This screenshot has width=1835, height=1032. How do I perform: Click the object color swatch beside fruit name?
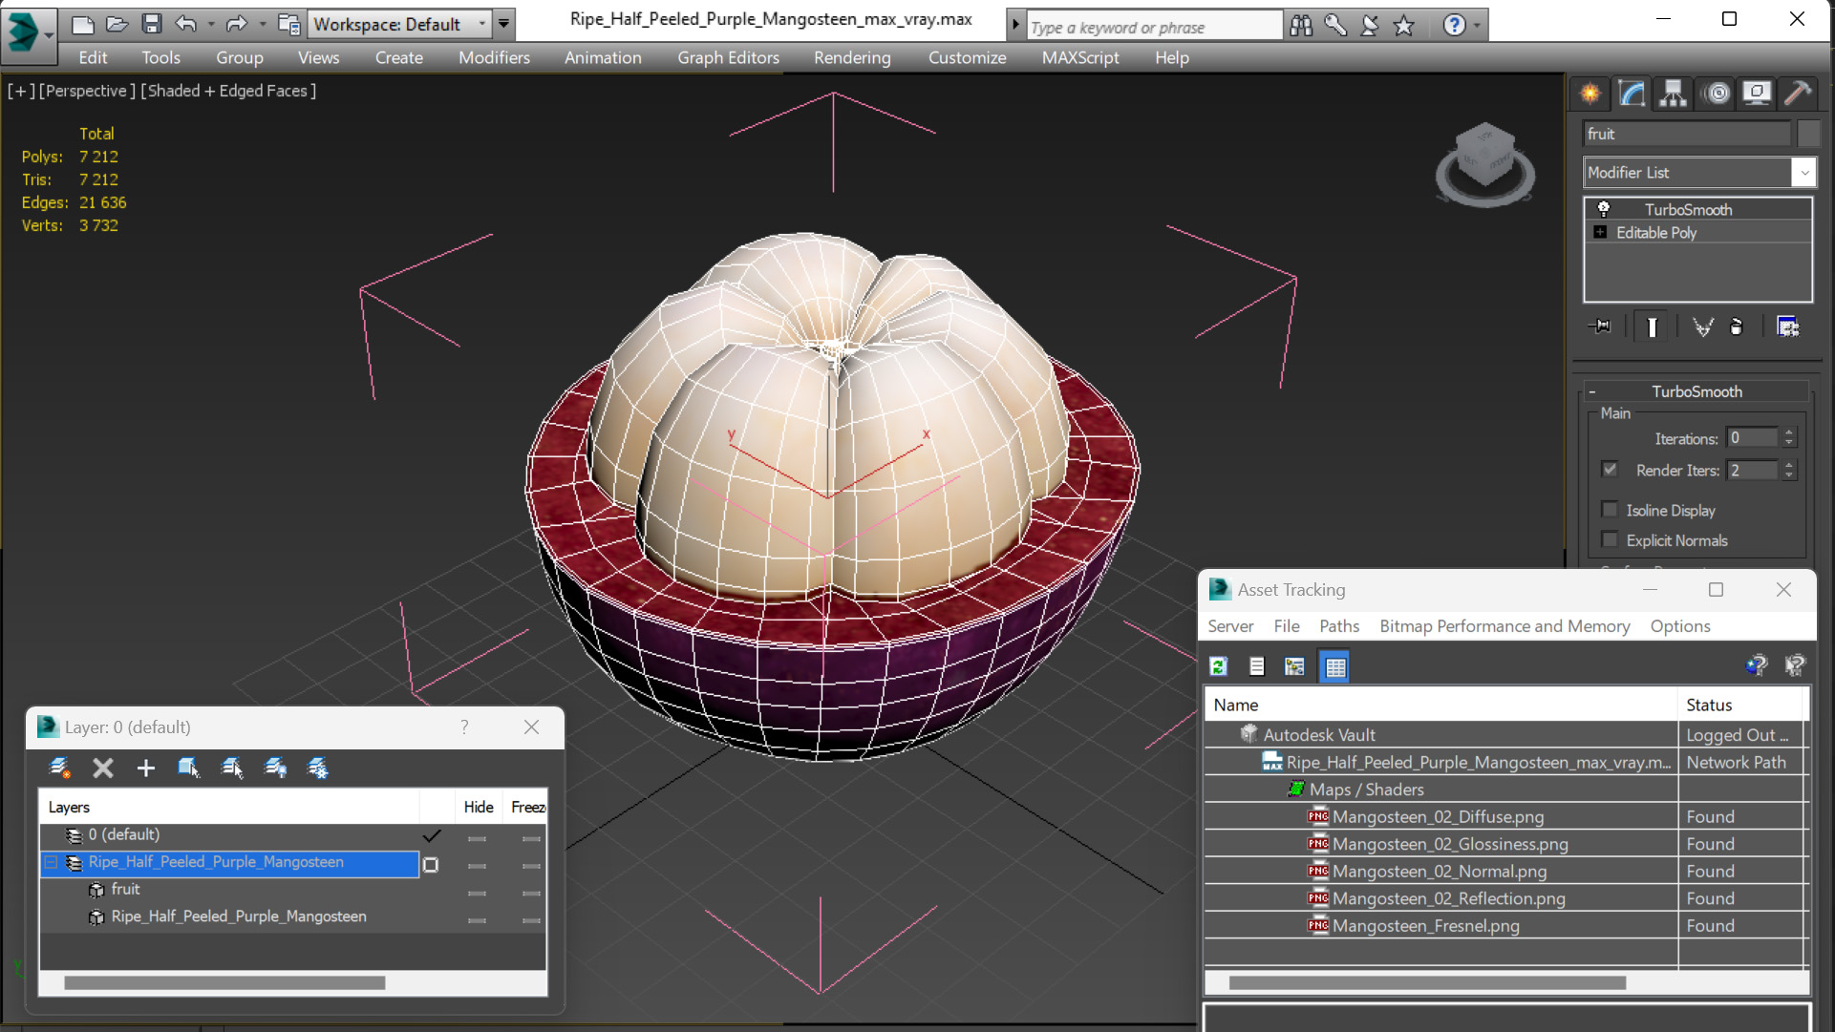1808,134
